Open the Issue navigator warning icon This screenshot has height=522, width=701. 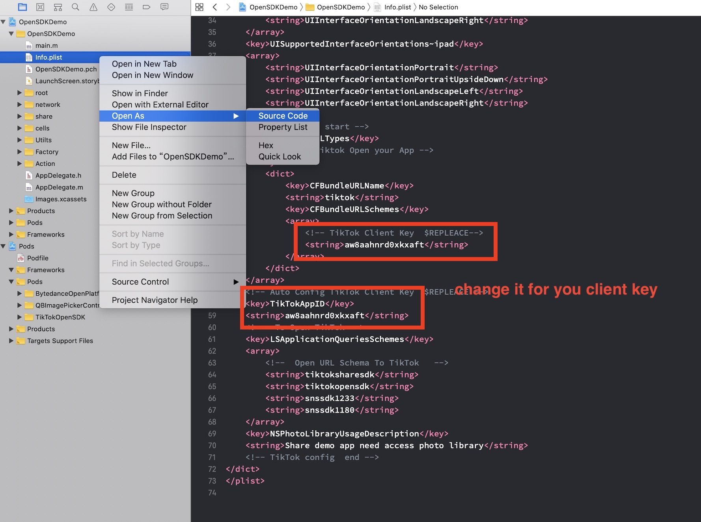(x=93, y=7)
